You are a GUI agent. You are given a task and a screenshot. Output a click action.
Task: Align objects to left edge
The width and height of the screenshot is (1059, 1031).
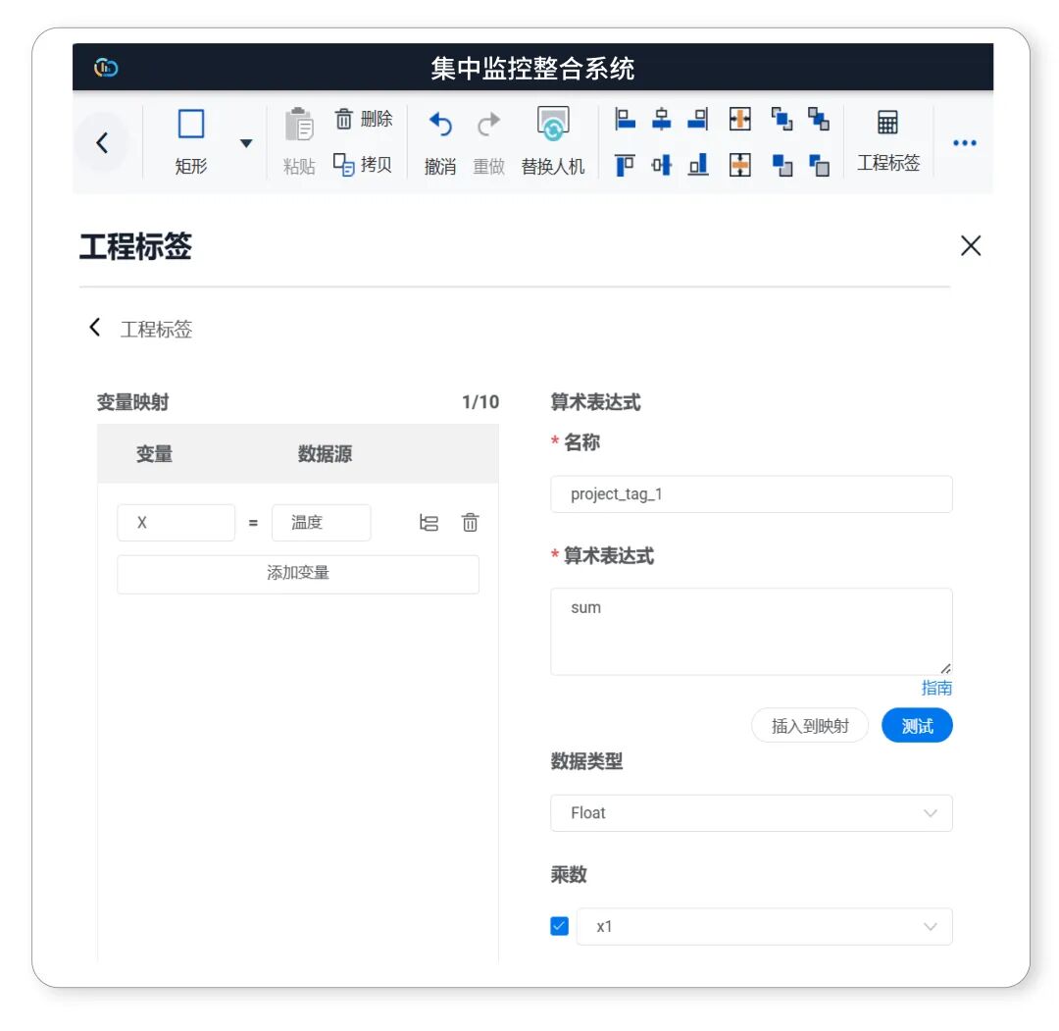pos(625,120)
